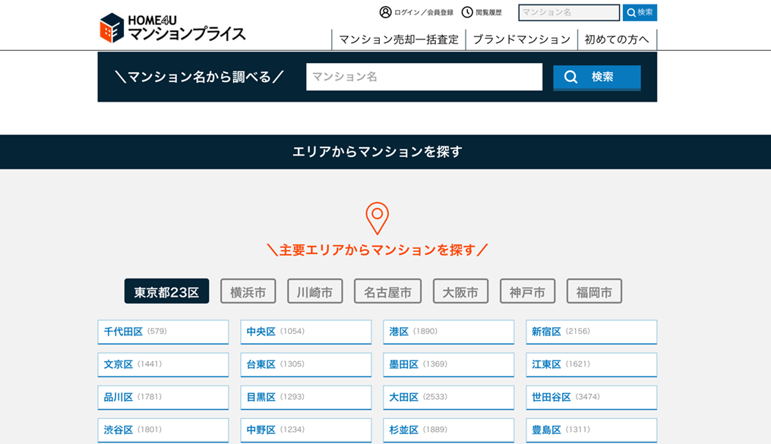Open 世田谷区 (3474) listing

pyautogui.click(x=592, y=398)
